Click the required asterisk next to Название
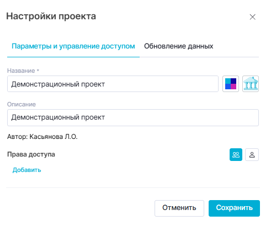 pyautogui.click(x=38, y=71)
